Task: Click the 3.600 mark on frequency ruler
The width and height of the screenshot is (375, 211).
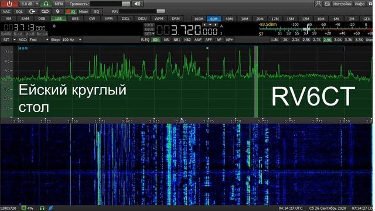Action: 127,121
